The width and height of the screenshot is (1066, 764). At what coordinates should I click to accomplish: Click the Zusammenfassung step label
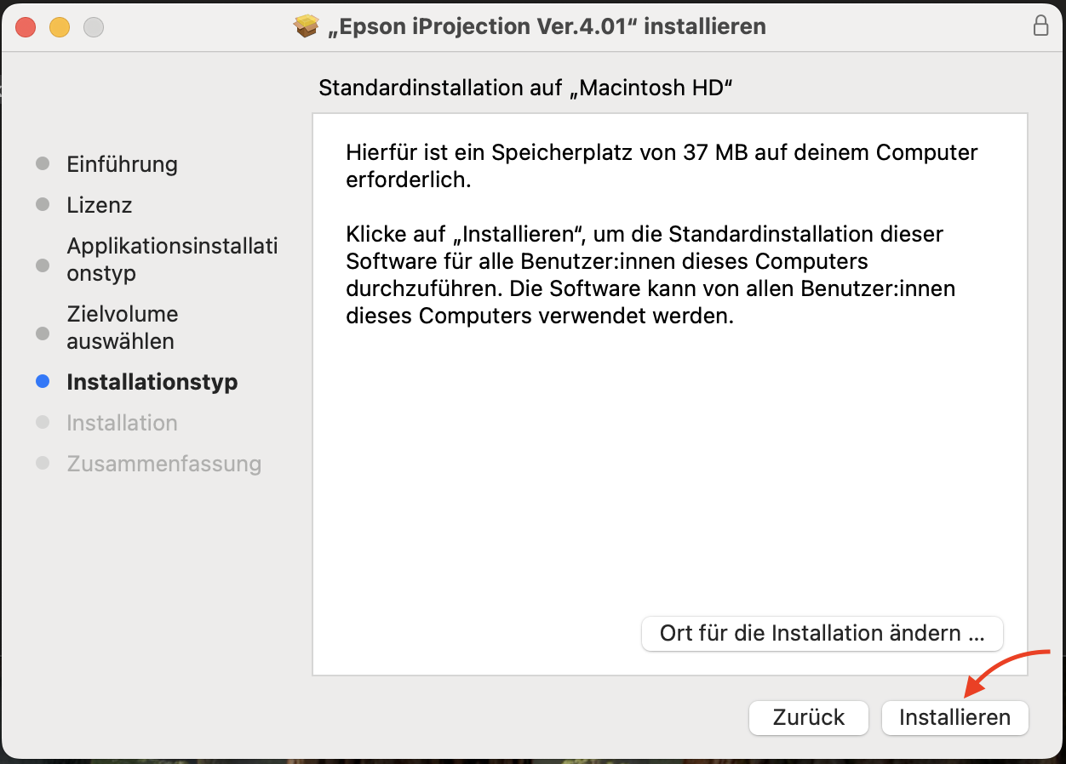164,464
